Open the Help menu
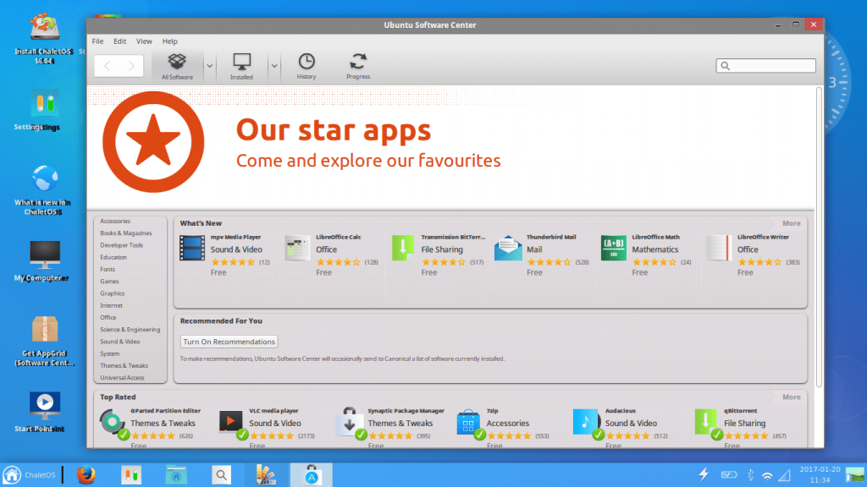 169,41
